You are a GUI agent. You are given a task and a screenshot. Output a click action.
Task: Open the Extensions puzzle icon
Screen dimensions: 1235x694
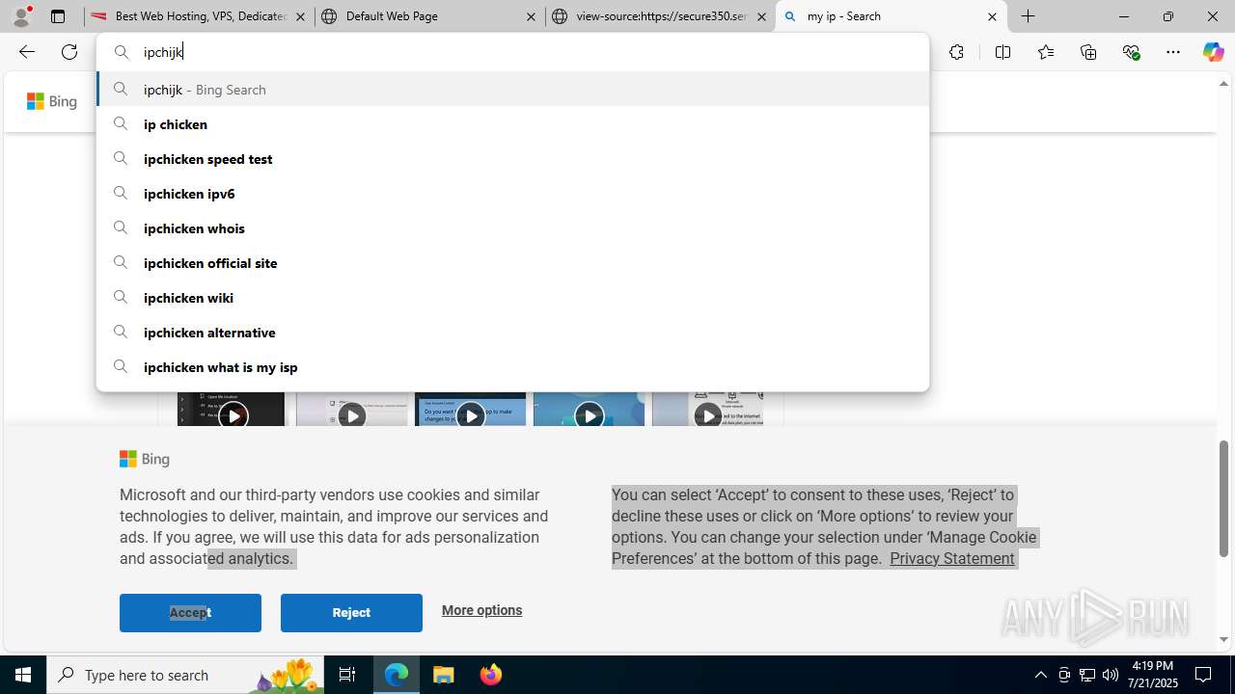[956, 52]
